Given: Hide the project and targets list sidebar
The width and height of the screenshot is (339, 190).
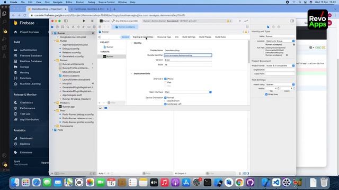Looking at the screenshot, I should 100,37.
